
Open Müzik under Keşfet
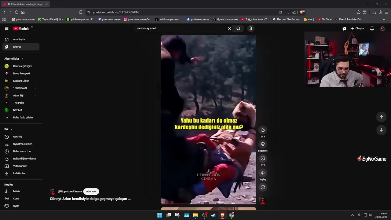tap(21, 191)
